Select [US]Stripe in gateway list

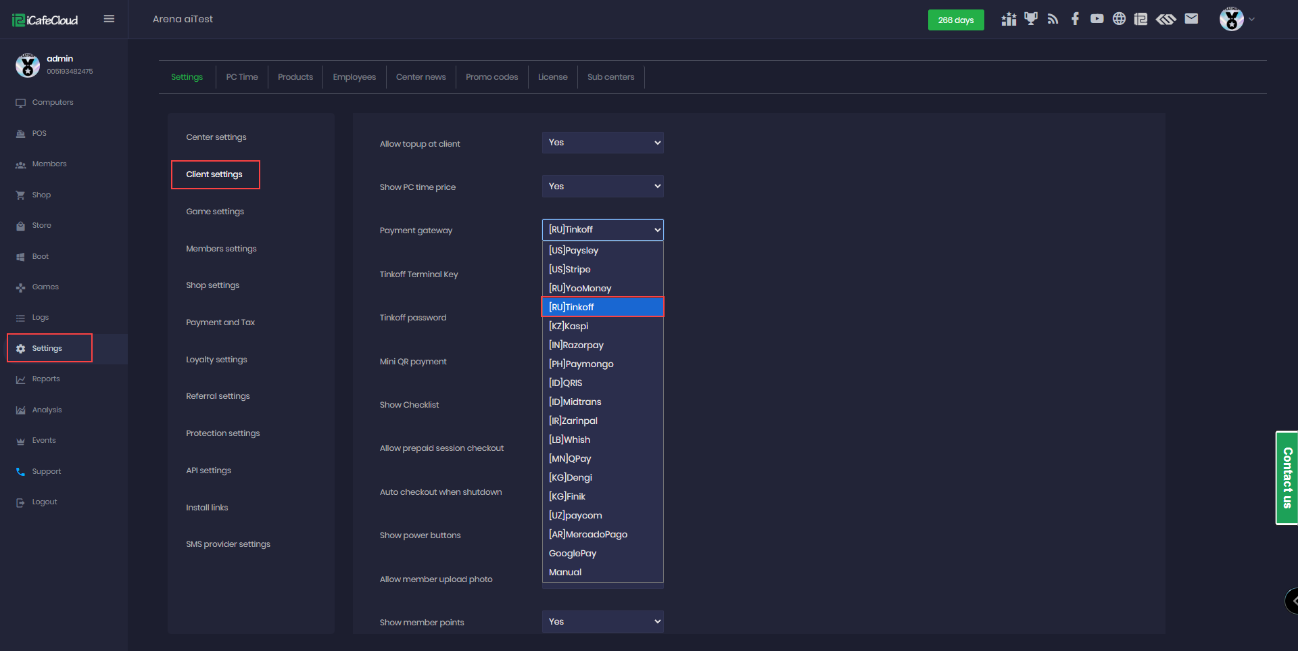pos(569,269)
